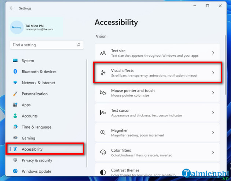Viewport: 231px width, 181px height.
Task: Select Accounts in sidebar
Action: 47,116
